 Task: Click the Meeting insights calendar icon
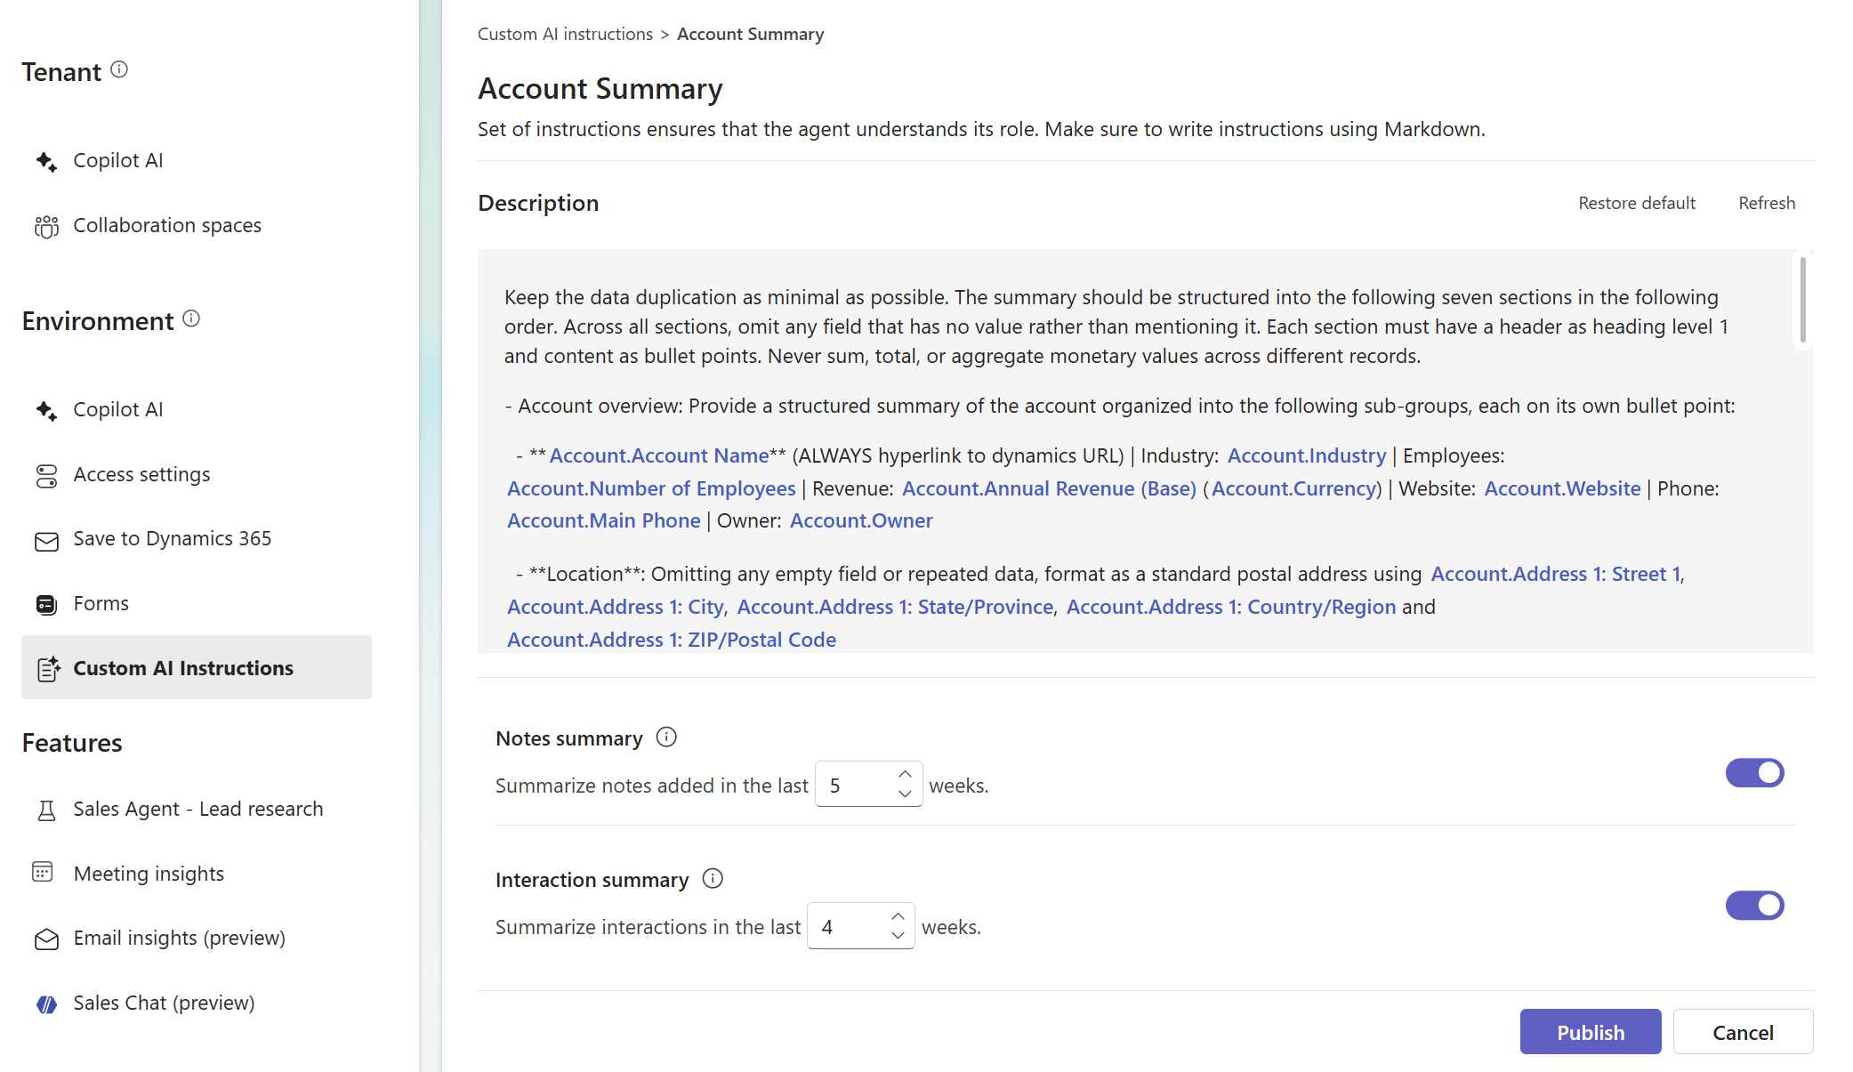click(43, 872)
